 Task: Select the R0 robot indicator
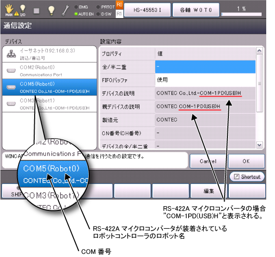point(119,5)
